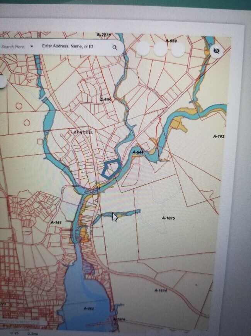Open the Search Here dropdown arrow
Image resolution: width=251 pixels, height=336 pixels.
pos(32,47)
